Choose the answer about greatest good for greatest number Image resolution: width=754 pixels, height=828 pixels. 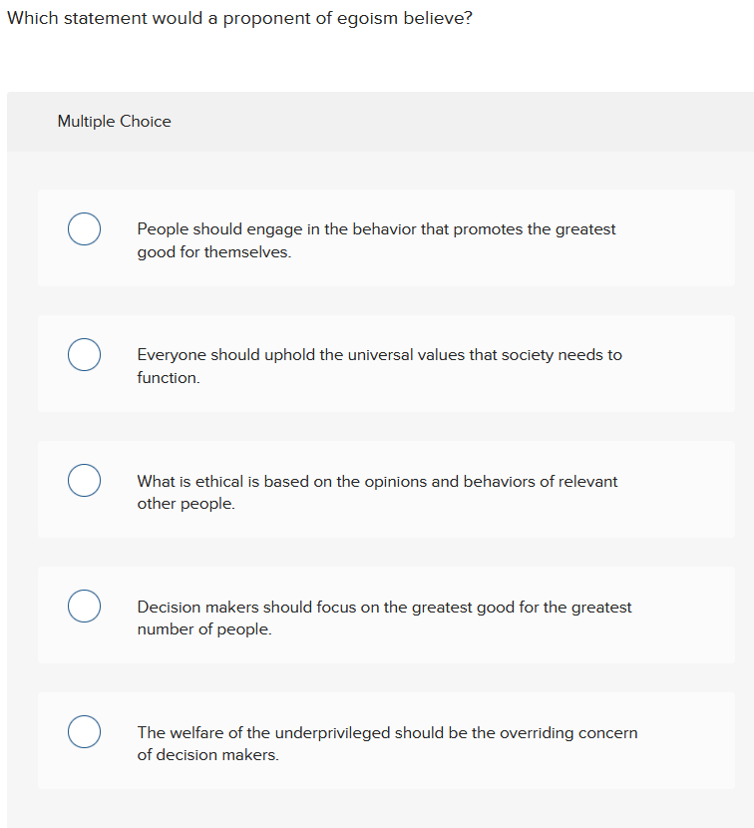(x=384, y=618)
